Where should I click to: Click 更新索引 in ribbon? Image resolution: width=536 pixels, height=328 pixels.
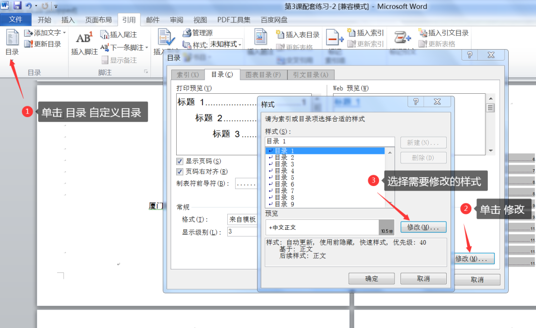[x=366, y=44]
